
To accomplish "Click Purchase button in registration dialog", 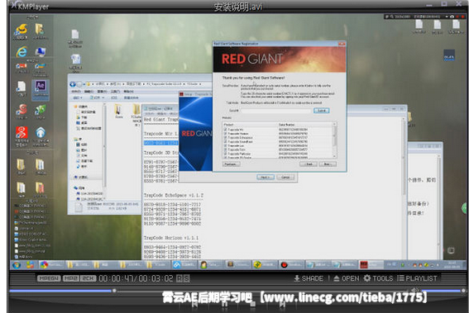I will click(x=232, y=164).
